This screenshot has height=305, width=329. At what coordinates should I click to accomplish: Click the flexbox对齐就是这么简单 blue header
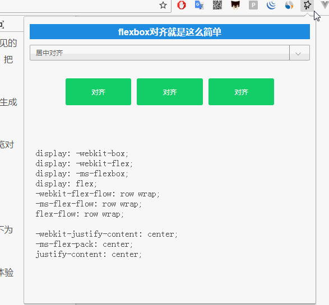(x=170, y=32)
